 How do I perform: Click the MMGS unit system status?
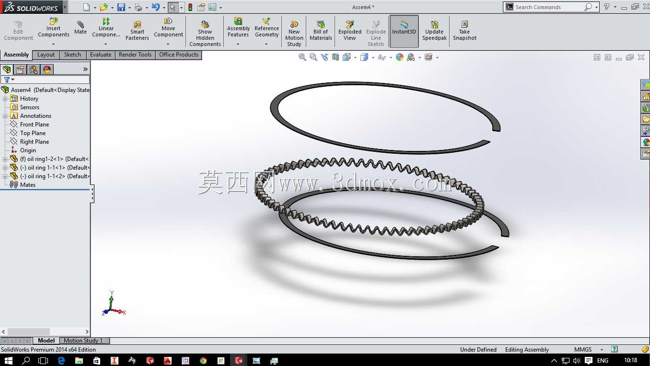pyautogui.click(x=583, y=350)
